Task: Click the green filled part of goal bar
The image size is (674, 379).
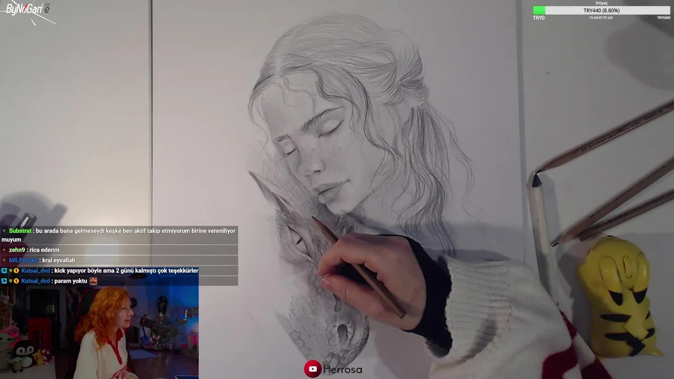Action: pyautogui.click(x=539, y=11)
